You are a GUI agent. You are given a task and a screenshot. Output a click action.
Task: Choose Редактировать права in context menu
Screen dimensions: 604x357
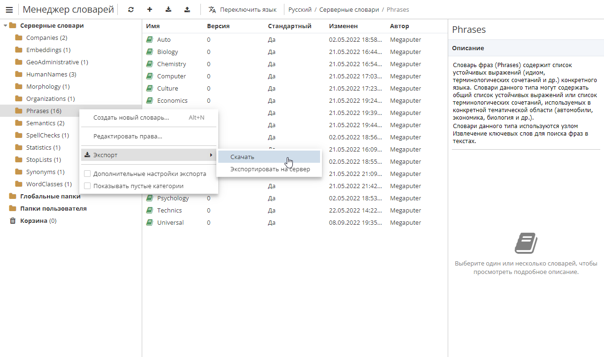149,136
